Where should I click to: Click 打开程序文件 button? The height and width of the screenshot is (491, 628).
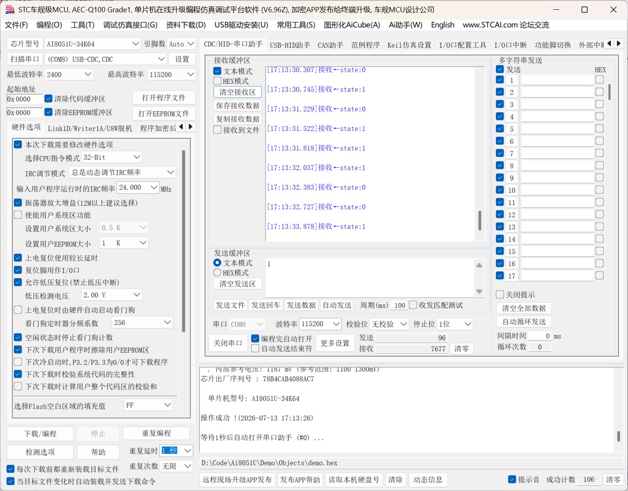click(x=164, y=98)
